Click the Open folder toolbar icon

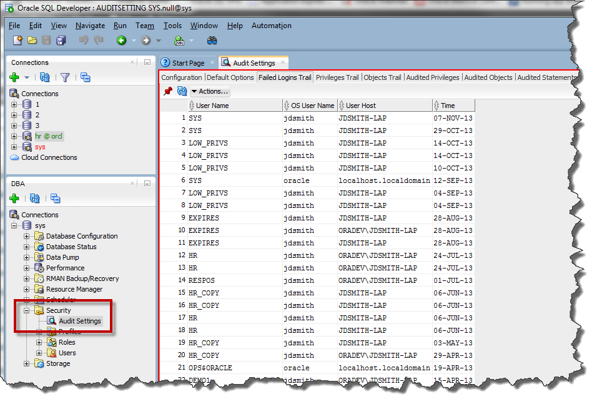pos(32,41)
